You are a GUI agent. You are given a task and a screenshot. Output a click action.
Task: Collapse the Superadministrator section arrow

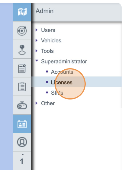coord(37,61)
